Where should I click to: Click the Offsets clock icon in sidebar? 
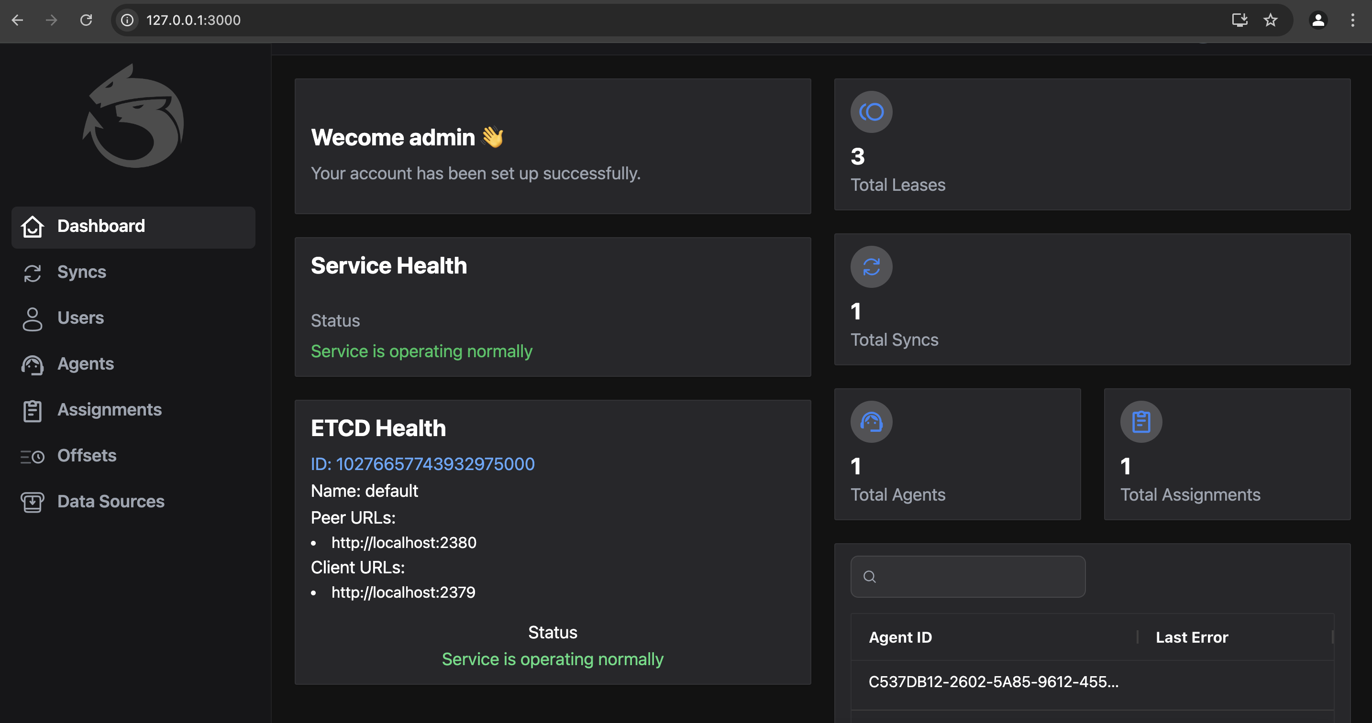[33, 456]
